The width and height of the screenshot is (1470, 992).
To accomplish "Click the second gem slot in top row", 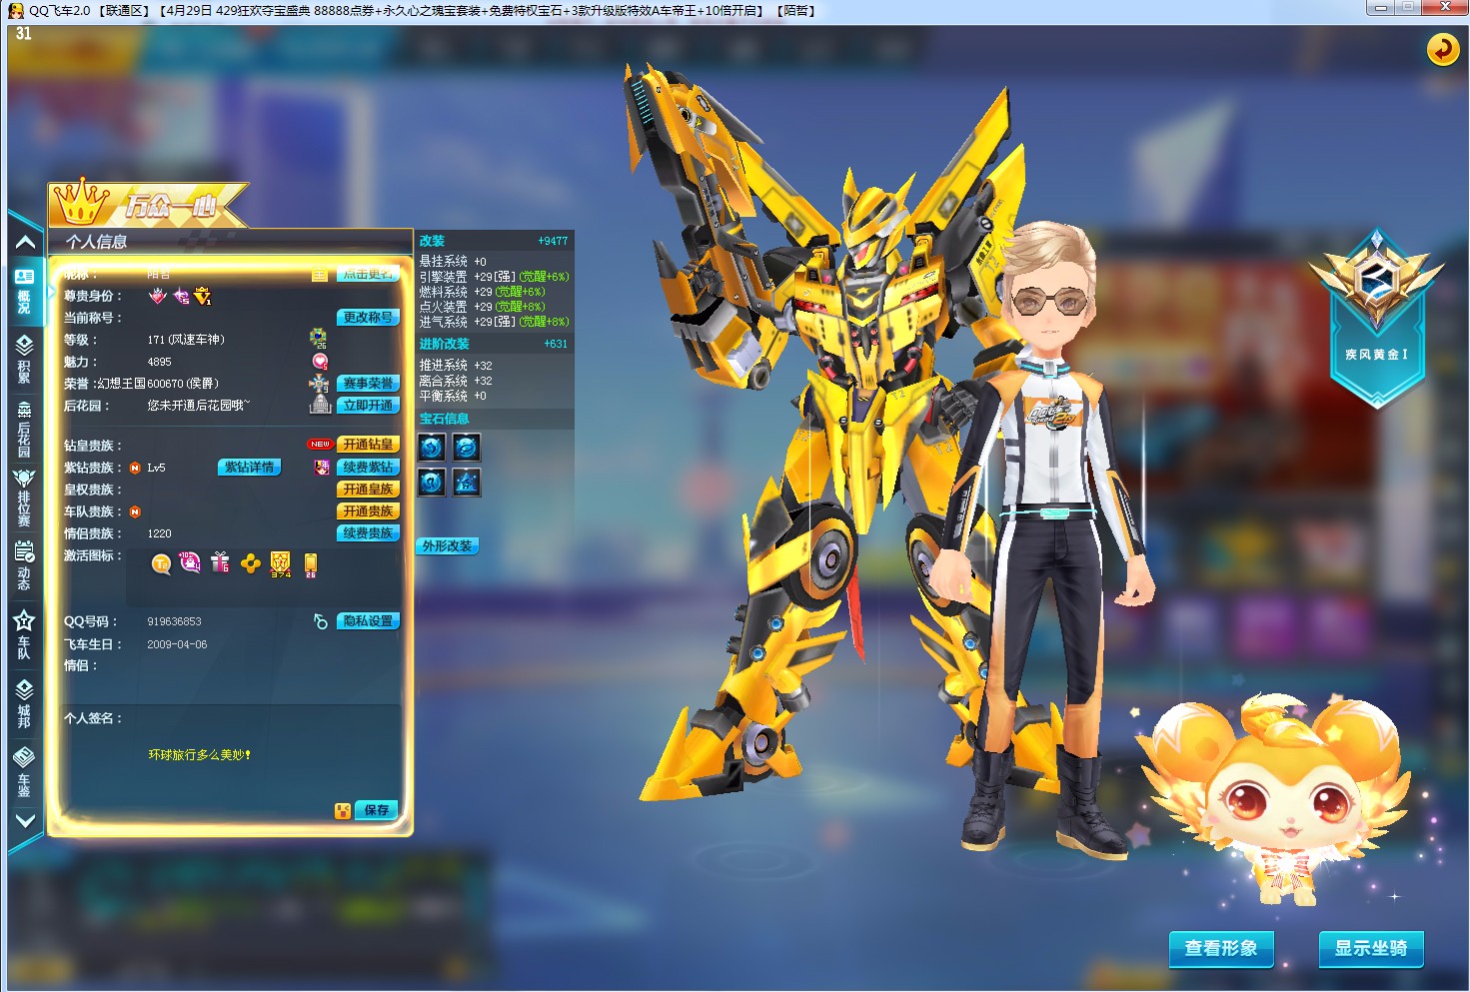I will [467, 447].
